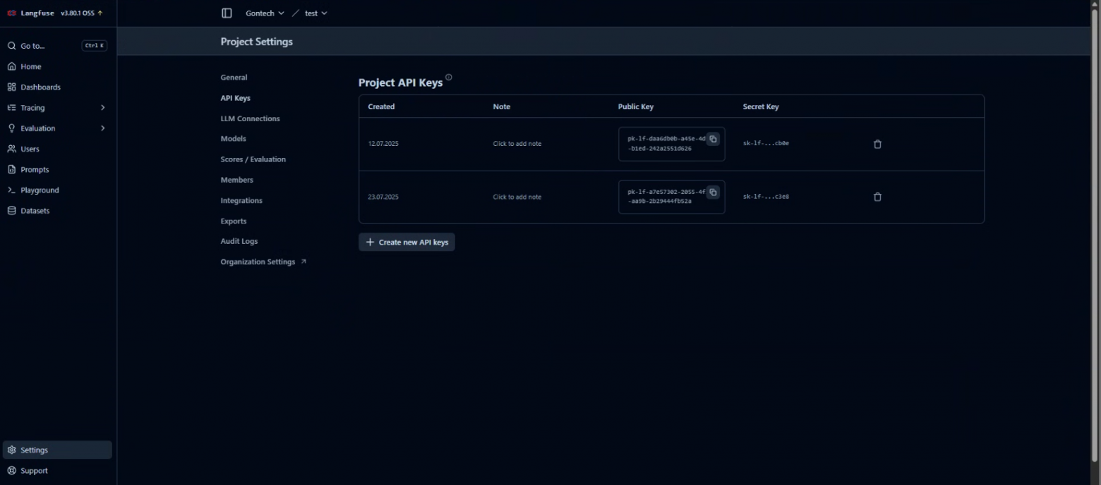The width and height of the screenshot is (1101, 485).
Task: Open Playground from the sidebar
Action: point(58,190)
